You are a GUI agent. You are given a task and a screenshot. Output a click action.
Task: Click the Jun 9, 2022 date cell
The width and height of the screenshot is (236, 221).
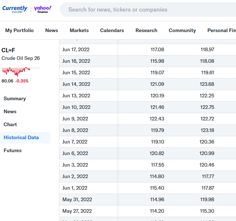(x=75, y=119)
